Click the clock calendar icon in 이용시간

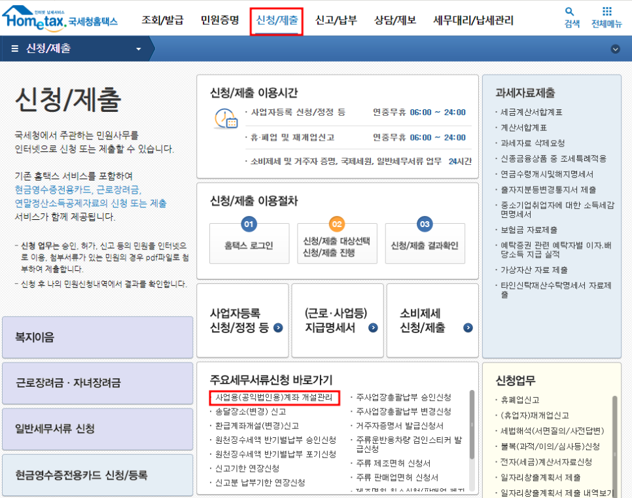pos(226,118)
